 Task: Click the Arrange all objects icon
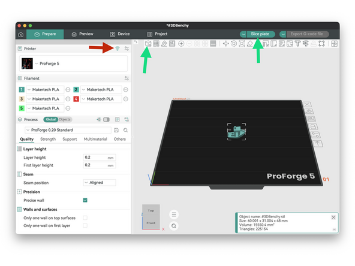(x=172, y=43)
